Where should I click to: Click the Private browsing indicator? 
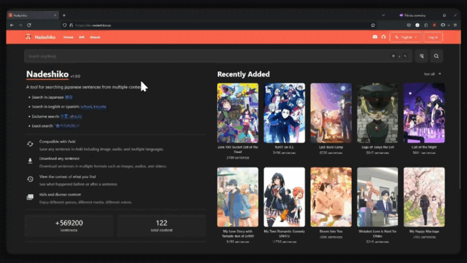[x=412, y=15]
